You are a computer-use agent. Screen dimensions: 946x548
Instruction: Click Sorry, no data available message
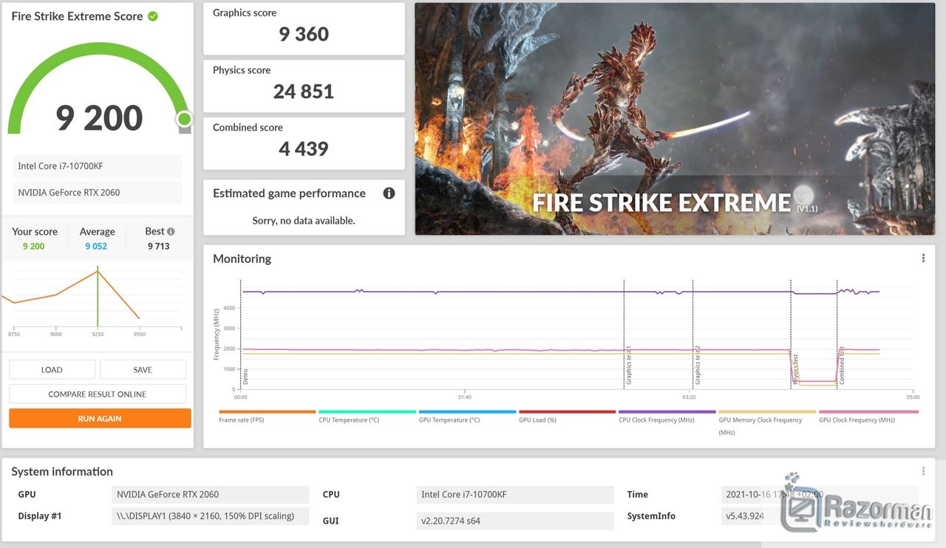pyautogui.click(x=304, y=220)
